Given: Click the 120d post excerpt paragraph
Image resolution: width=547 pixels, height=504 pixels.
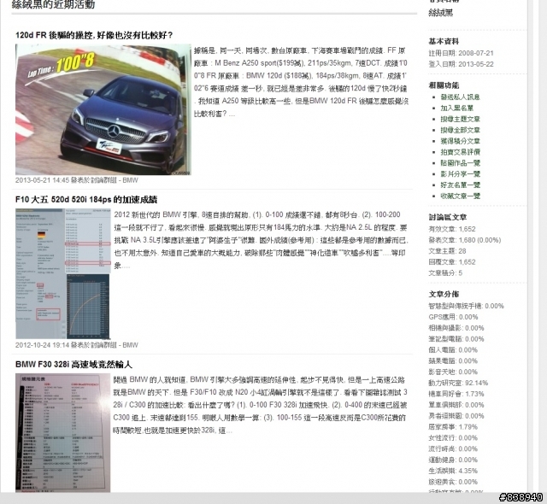Looking at the screenshot, I should pos(301,82).
